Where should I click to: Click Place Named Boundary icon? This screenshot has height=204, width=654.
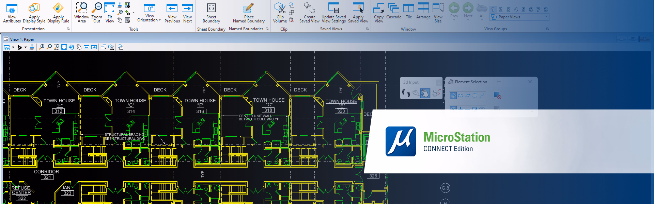(x=249, y=12)
